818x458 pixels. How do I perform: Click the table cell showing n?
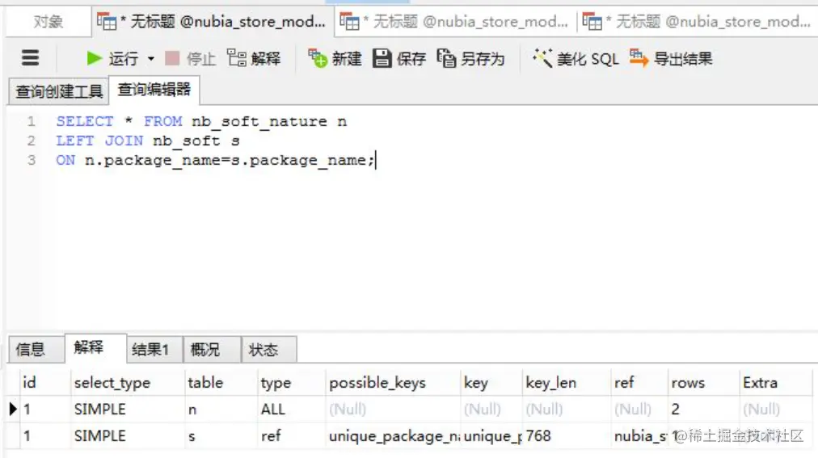[x=221, y=410]
